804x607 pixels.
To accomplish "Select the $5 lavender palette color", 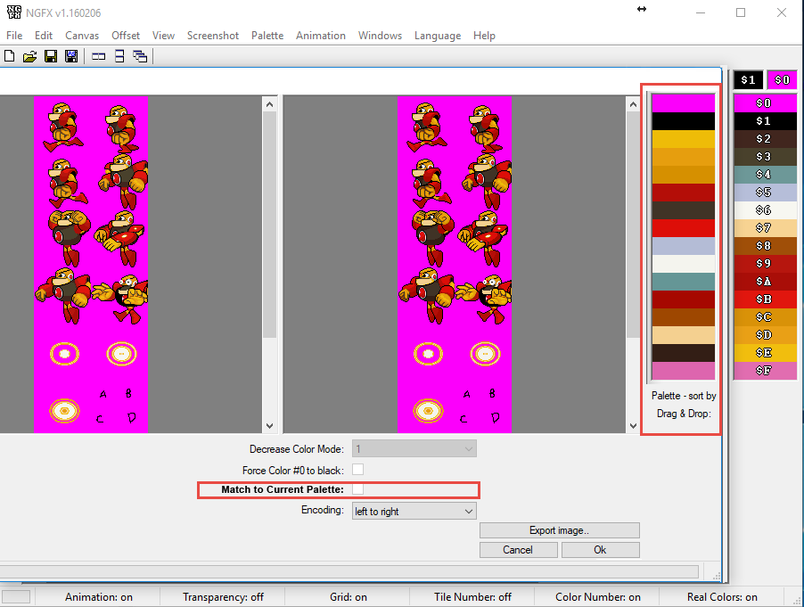I will [x=764, y=192].
